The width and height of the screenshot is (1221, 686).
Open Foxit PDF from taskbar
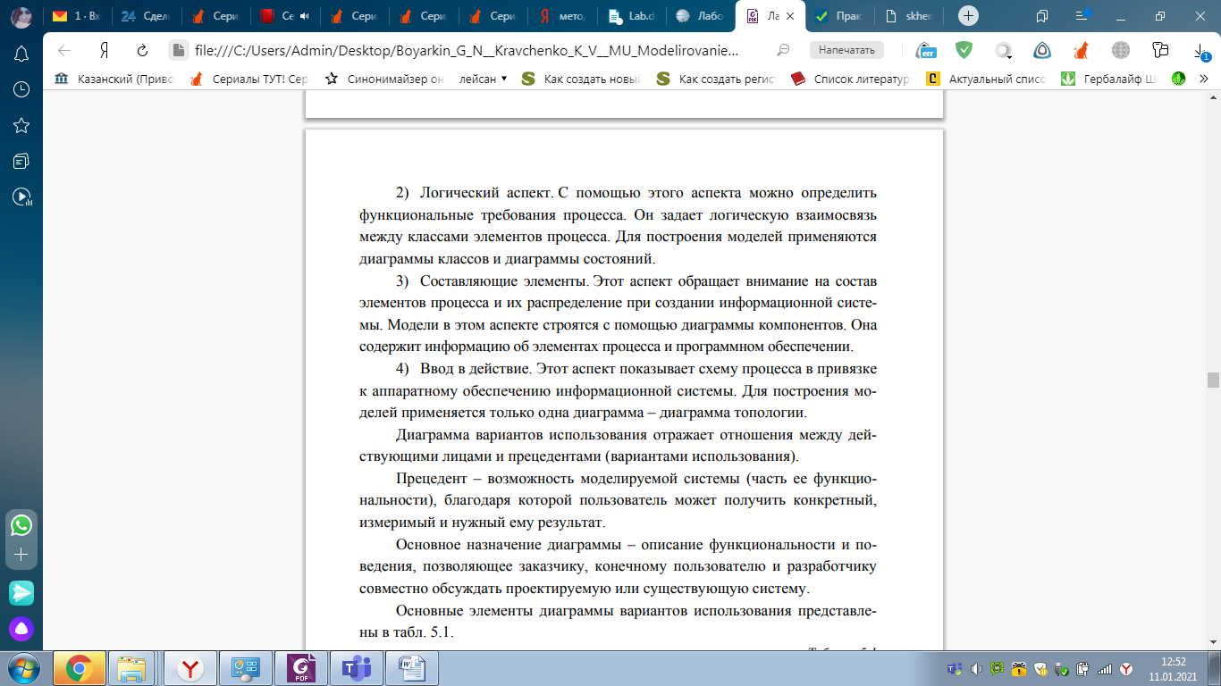coord(301,667)
